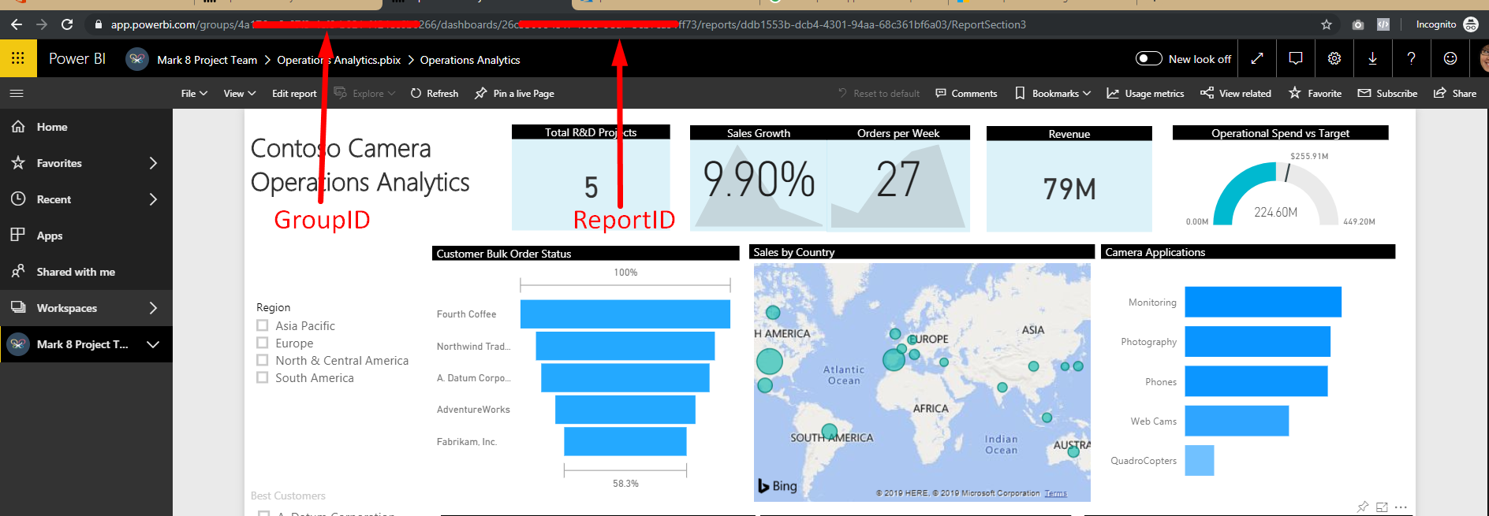Click the Shared with me icon

[x=18, y=271]
